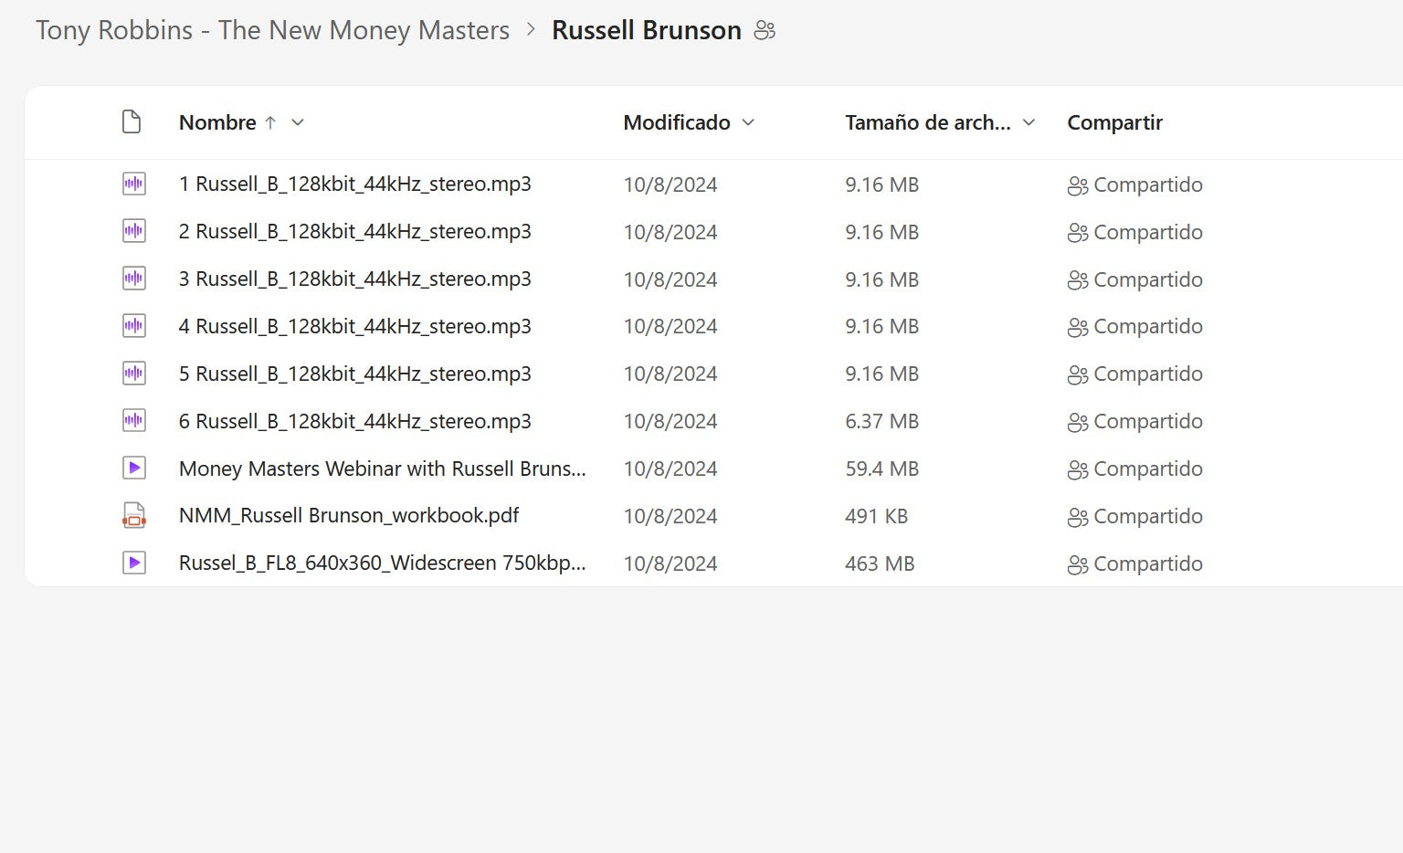
Task: Click the audio icon of 2 Russell_B mp3
Action: pyautogui.click(x=133, y=232)
